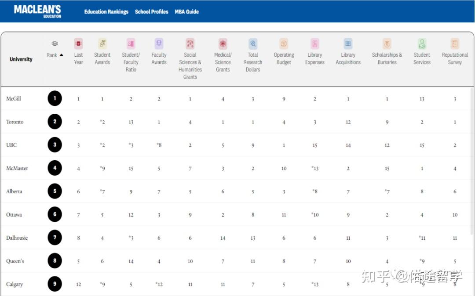Click the Student/Faculty Ratio column icon

tap(131, 43)
